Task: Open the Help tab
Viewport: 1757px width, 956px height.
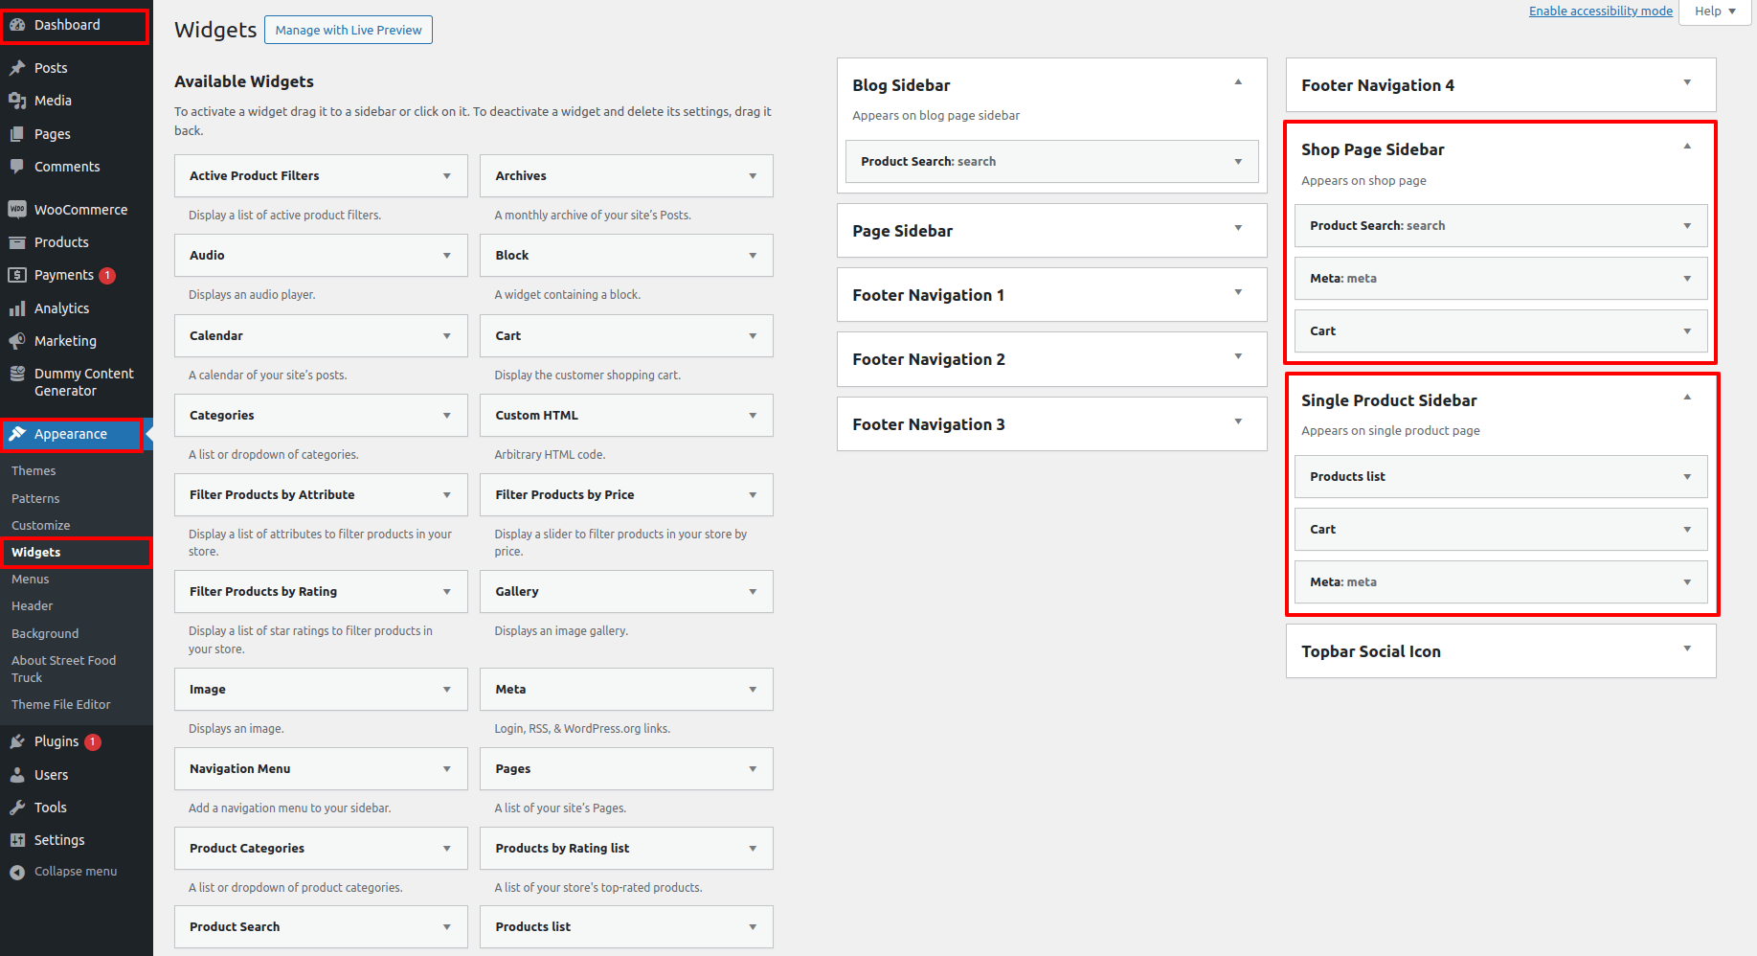Action: click(1714, 11)
